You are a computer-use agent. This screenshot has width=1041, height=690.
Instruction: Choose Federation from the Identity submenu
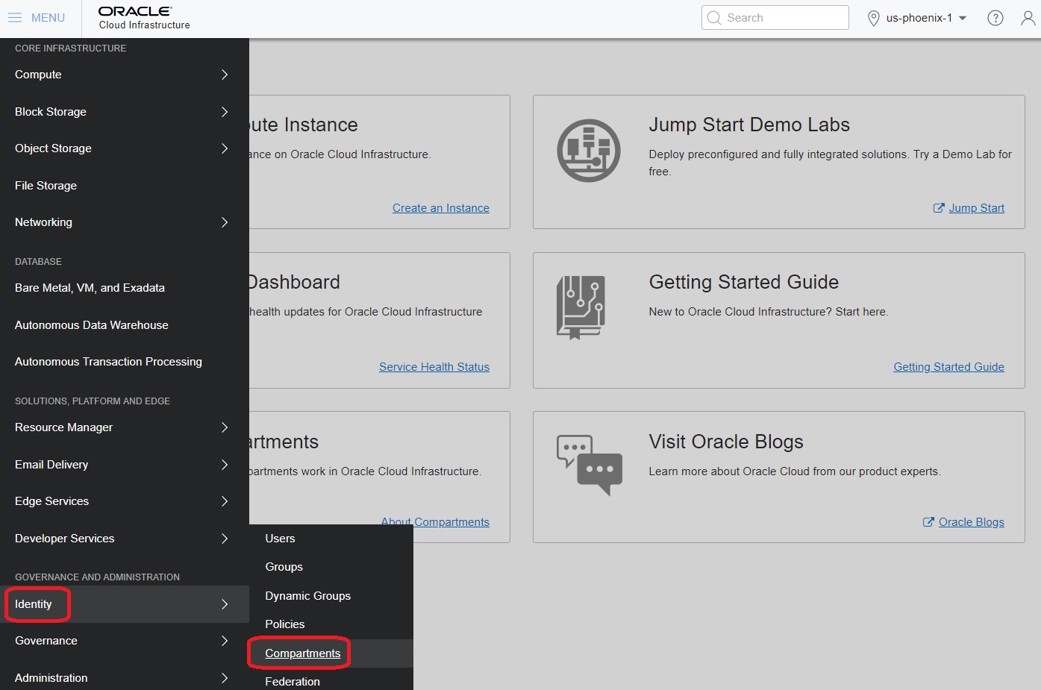[292, 682]
